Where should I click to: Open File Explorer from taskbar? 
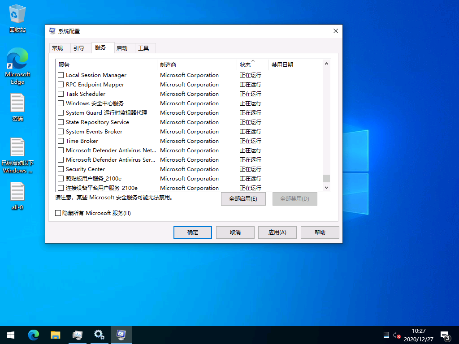point(55,335)
